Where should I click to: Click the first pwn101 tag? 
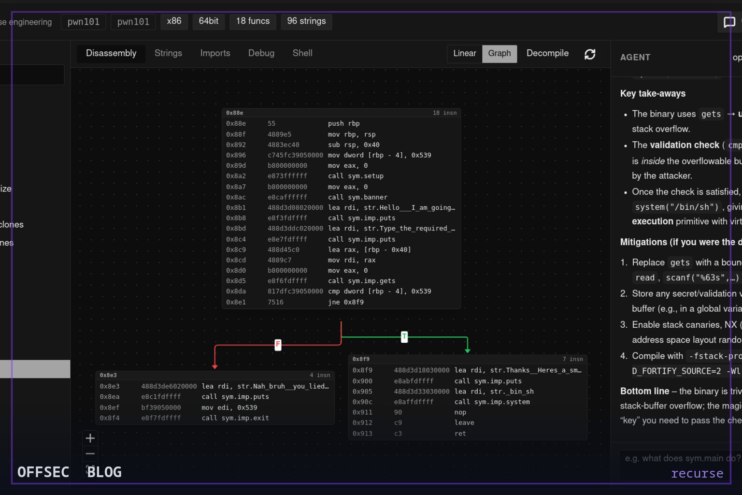(x=84, y=22)
